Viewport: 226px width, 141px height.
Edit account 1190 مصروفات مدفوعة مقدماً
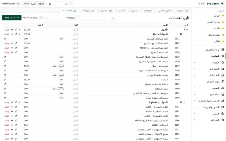point(5,98)
